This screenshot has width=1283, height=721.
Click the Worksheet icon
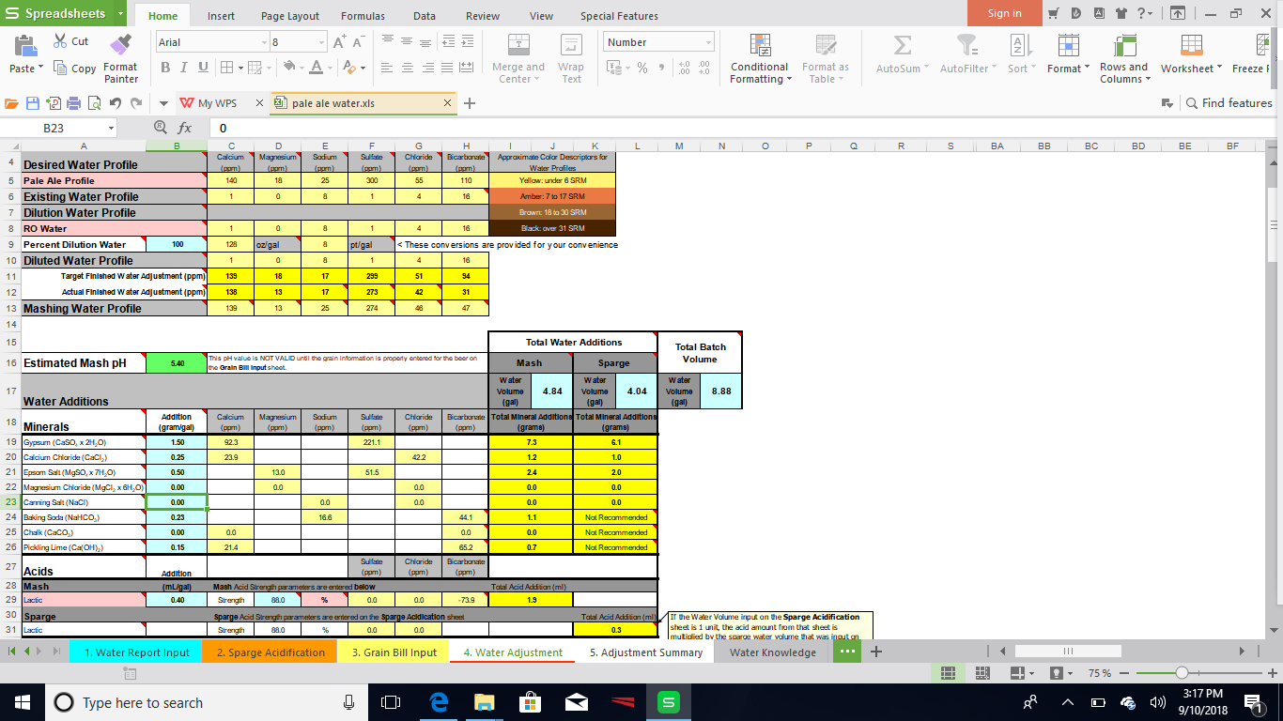1192,45
